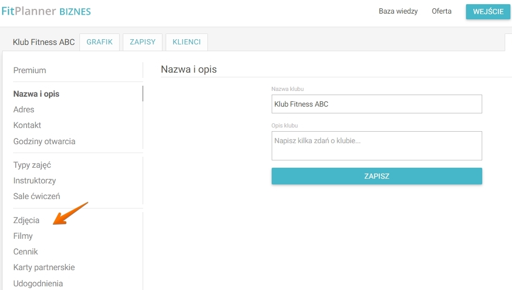Screen dimensions: 512x290
Task: Select Instruktorzy from the sidebar
Action: coord(34,181)
